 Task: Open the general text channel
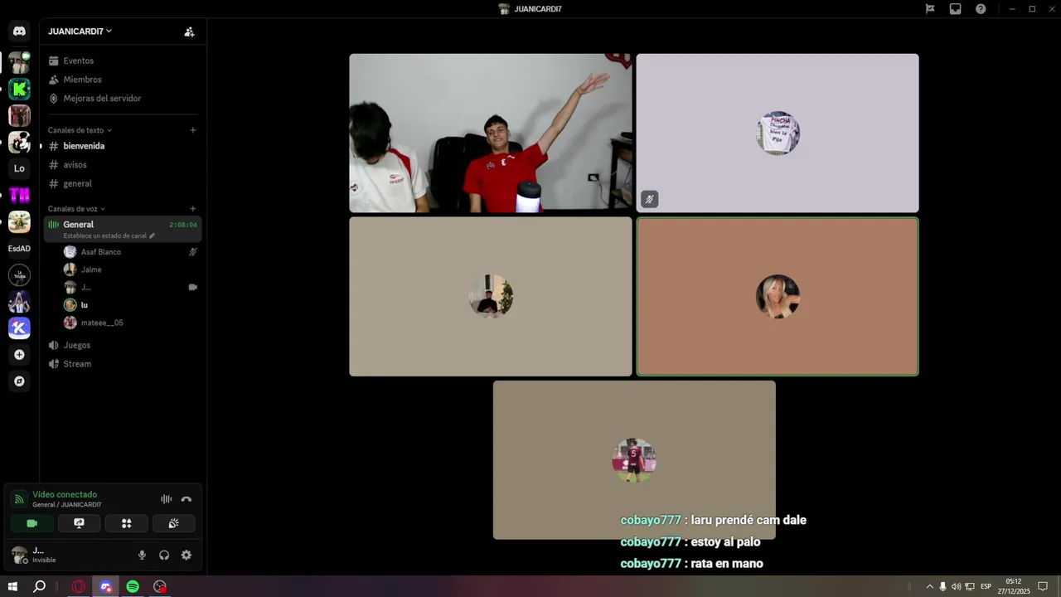tap(122, 184)
